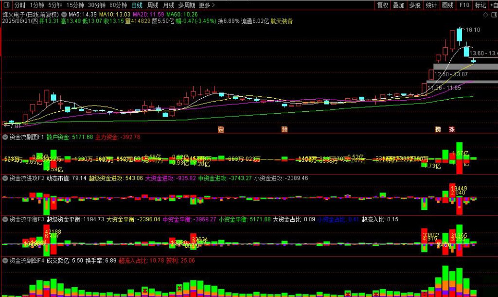Click the circle icon beside 资金流进攻F2

[4, 178]
